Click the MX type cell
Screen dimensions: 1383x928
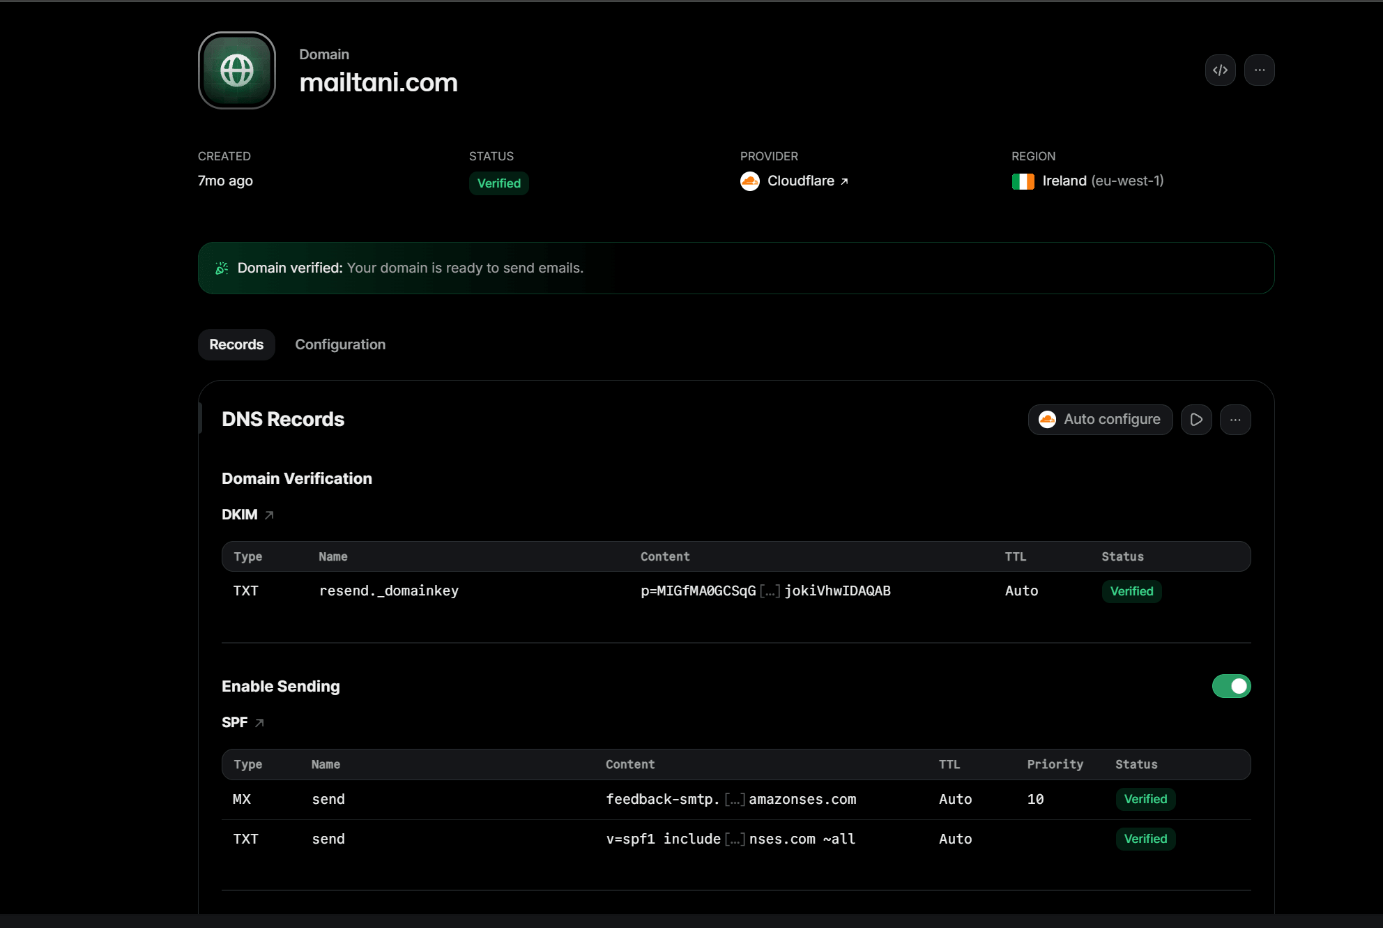242,800
